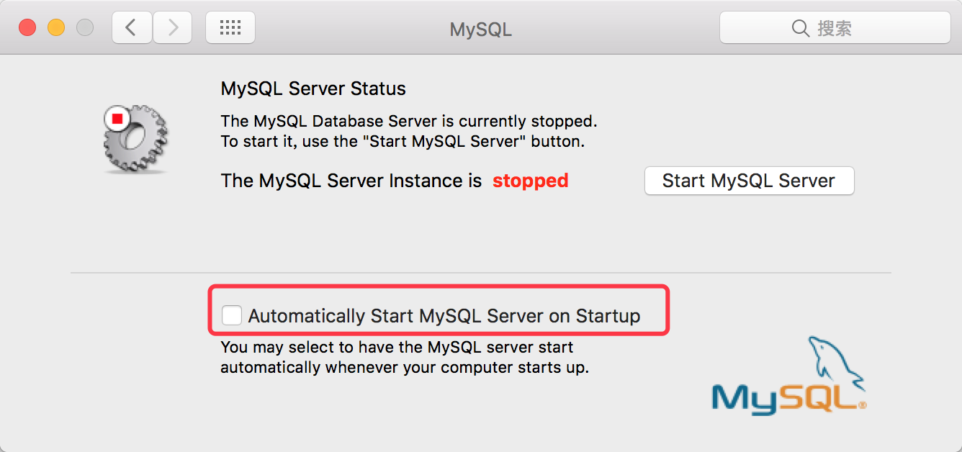
Task: Click the forward navigation arrow
Action: coord(173,28)
